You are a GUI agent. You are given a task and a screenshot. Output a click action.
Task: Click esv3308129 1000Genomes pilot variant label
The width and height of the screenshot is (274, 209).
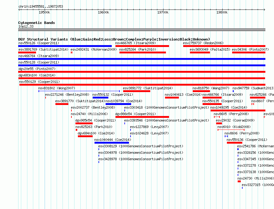click(141, 146)
